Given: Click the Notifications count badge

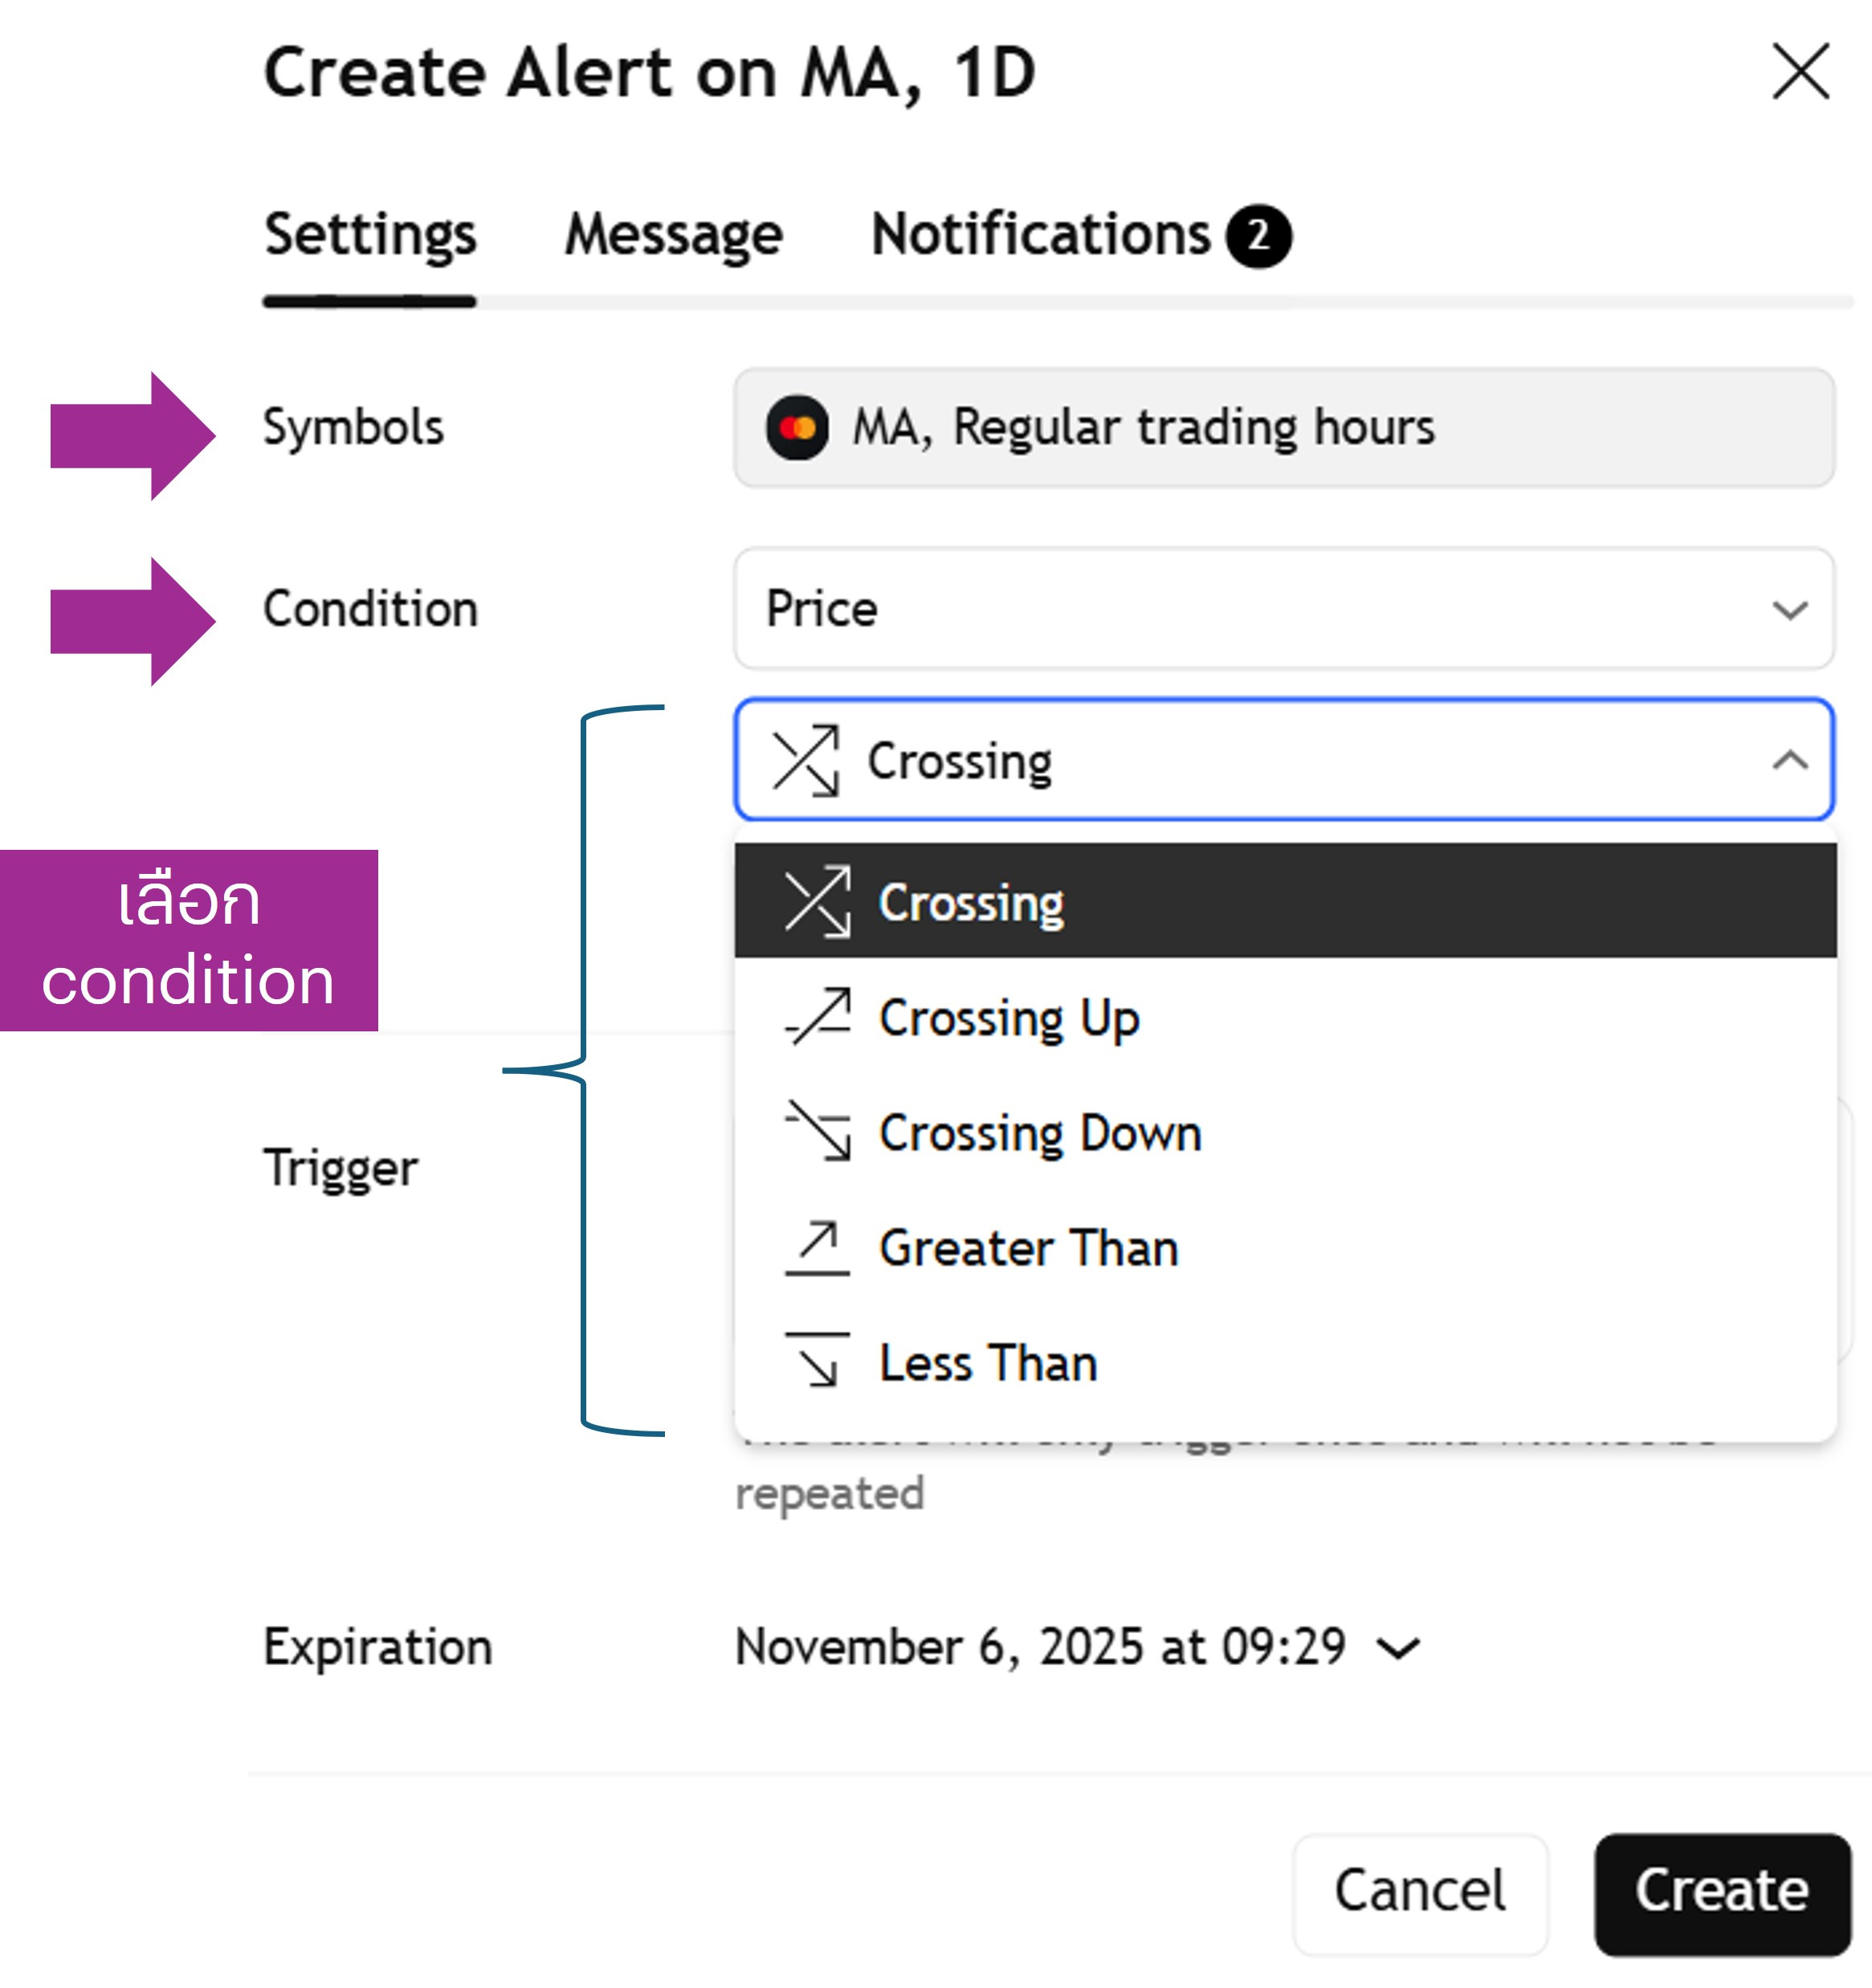Looking at the screenshot, I should tap(1259, 236).
